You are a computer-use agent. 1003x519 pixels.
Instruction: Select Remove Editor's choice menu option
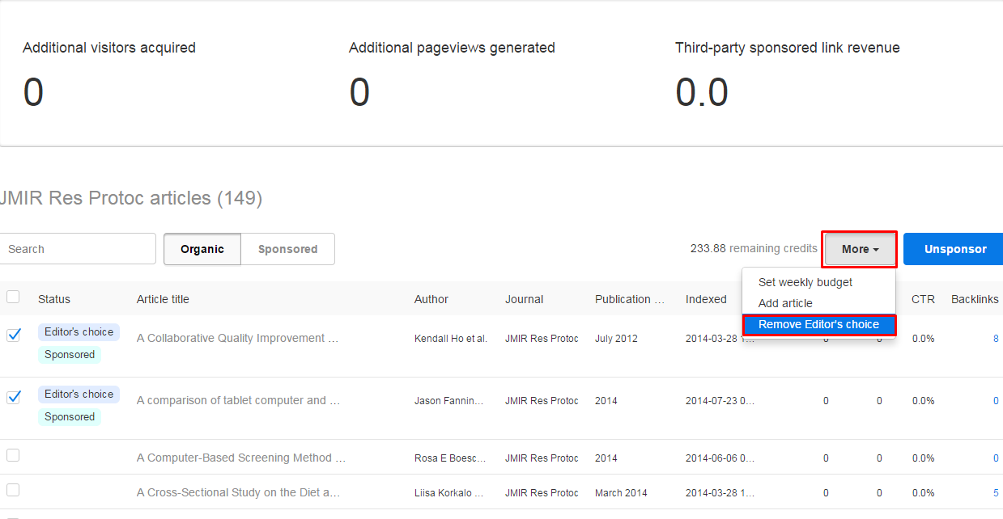(x=818, y=324)
